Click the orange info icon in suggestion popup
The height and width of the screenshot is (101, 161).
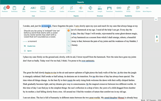click(x=68, y=30)
